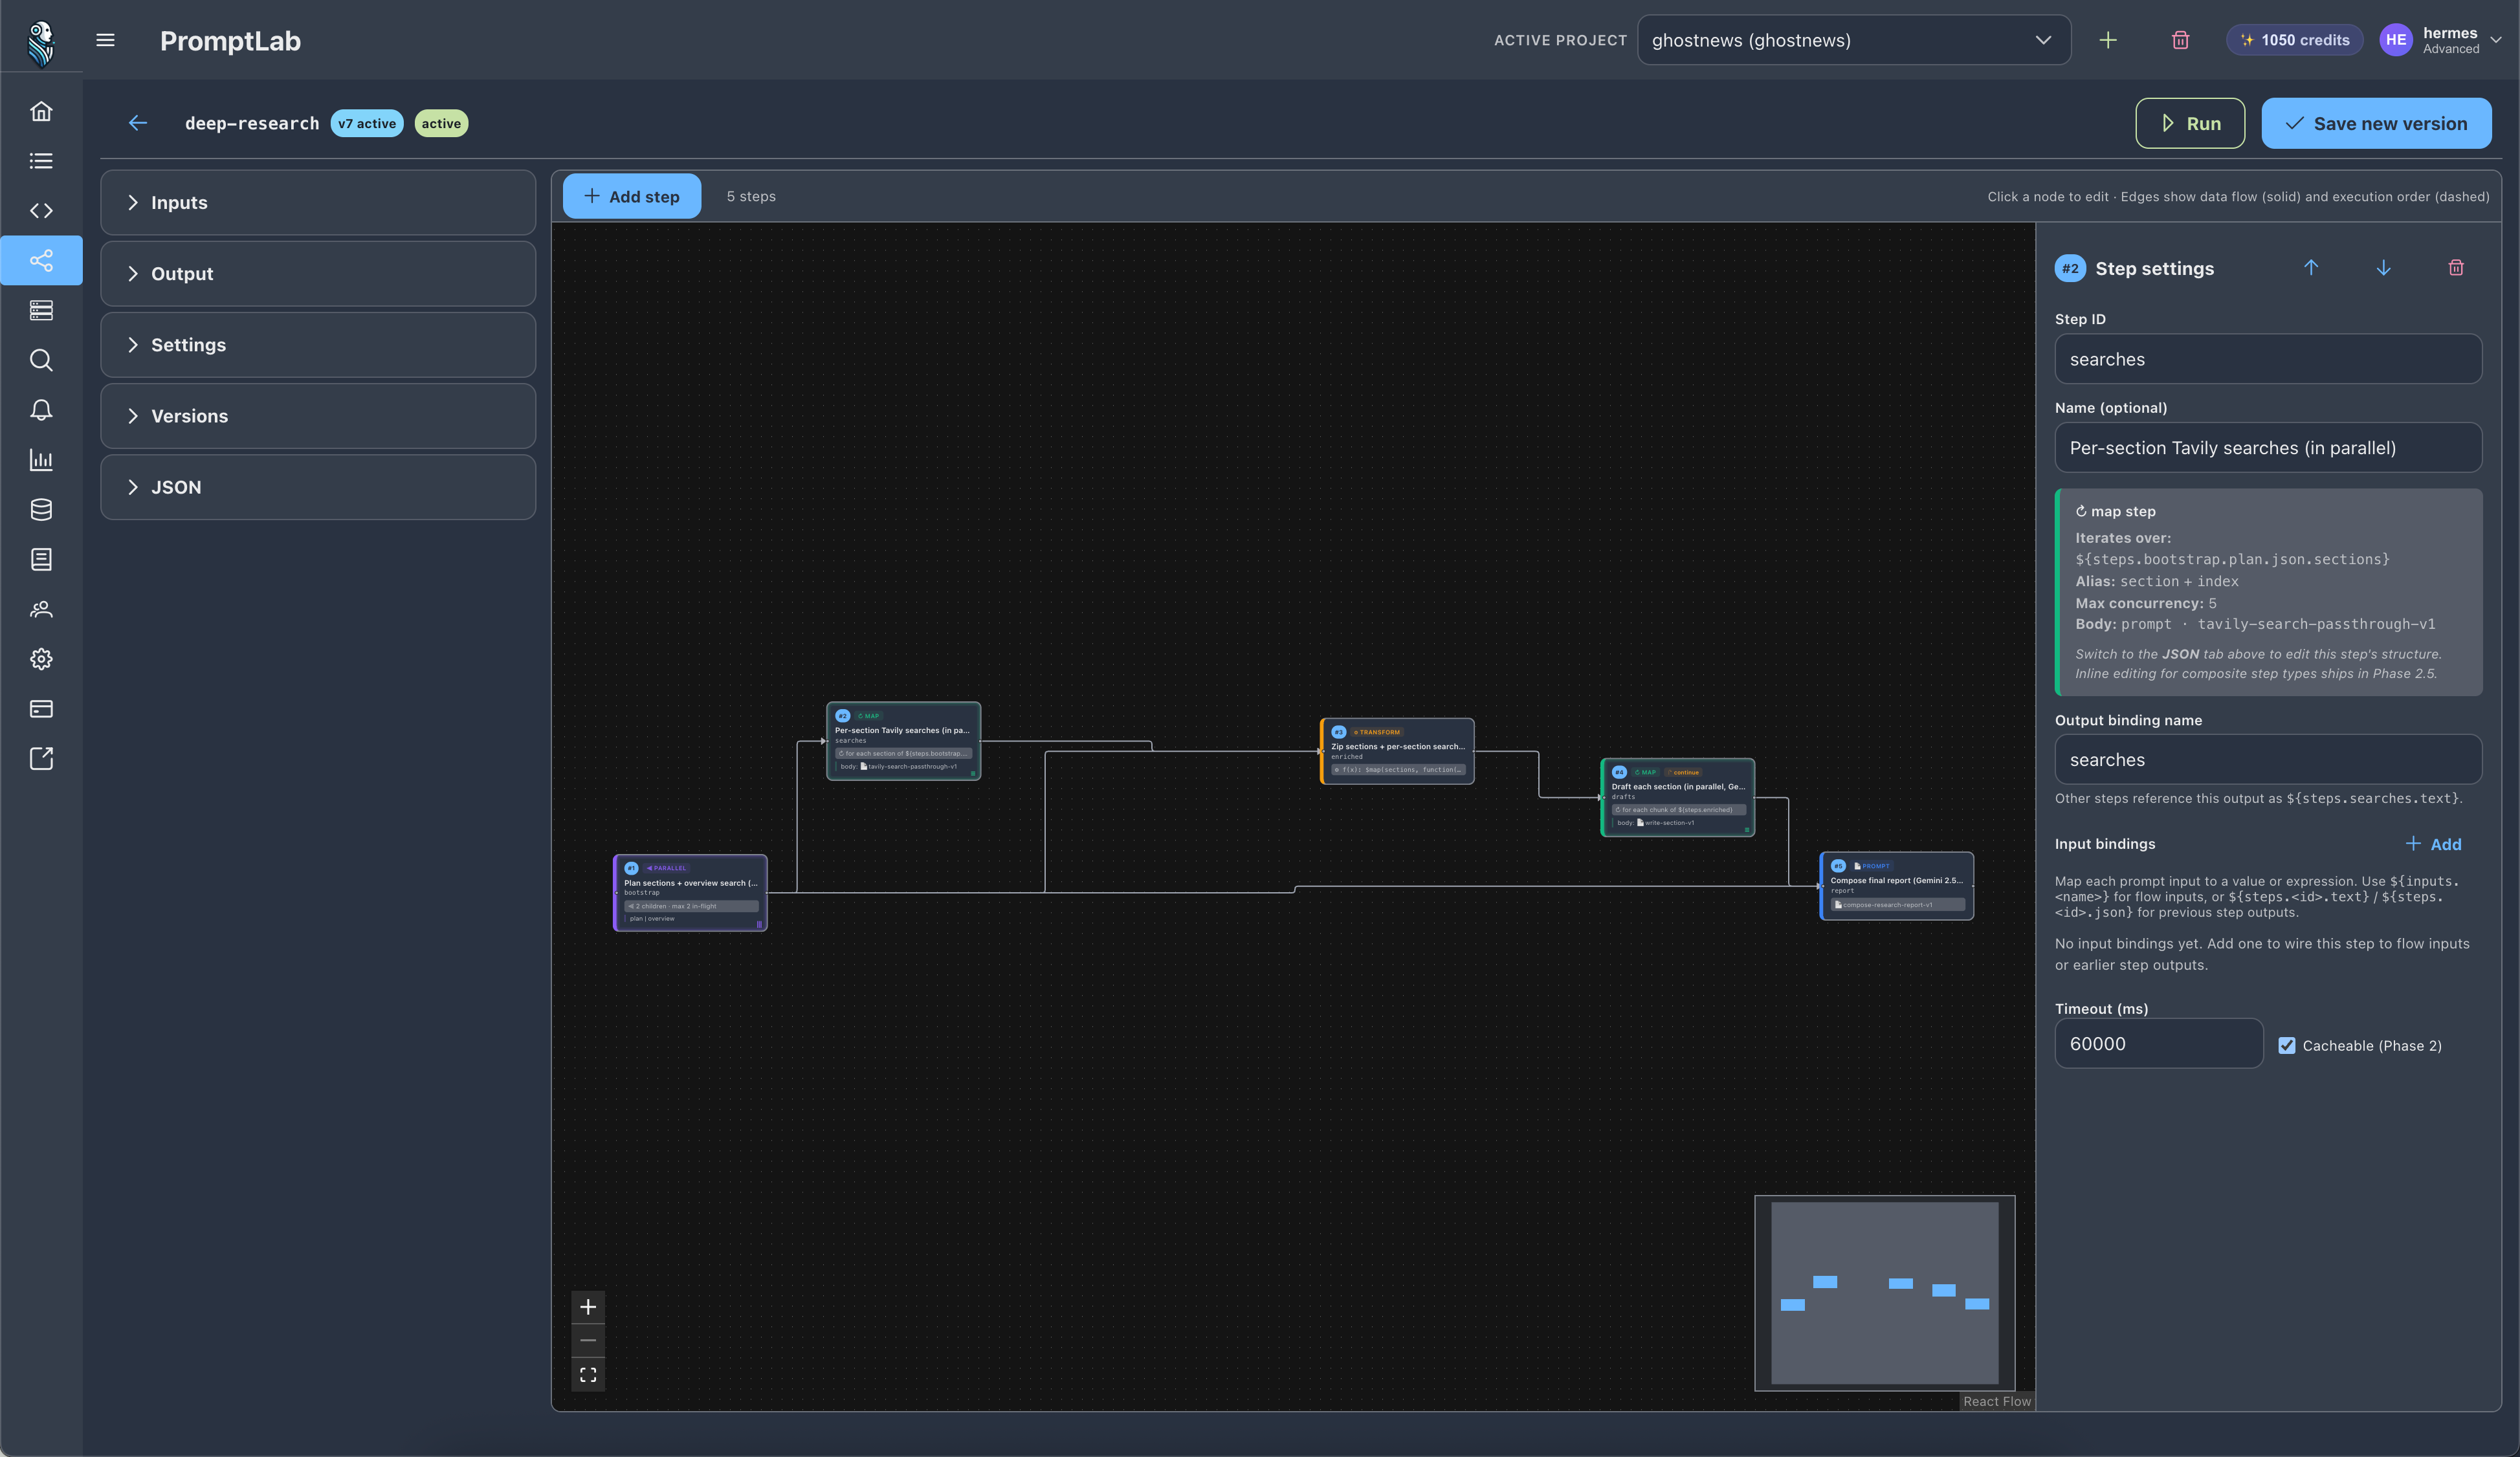Select the Zip sections transform node
The width and height of the screenshot is (2520, 1457).
click(1397, 751)
